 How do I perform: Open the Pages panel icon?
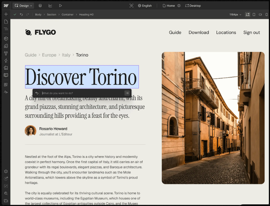pos(6,22)
